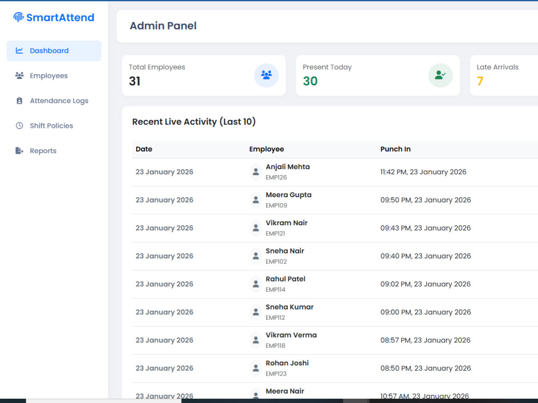
Task: Click Sneha Nair's avatar icon
Action: click(256, 256)
